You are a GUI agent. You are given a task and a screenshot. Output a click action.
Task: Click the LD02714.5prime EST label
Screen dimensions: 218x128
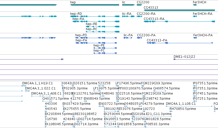90,119
